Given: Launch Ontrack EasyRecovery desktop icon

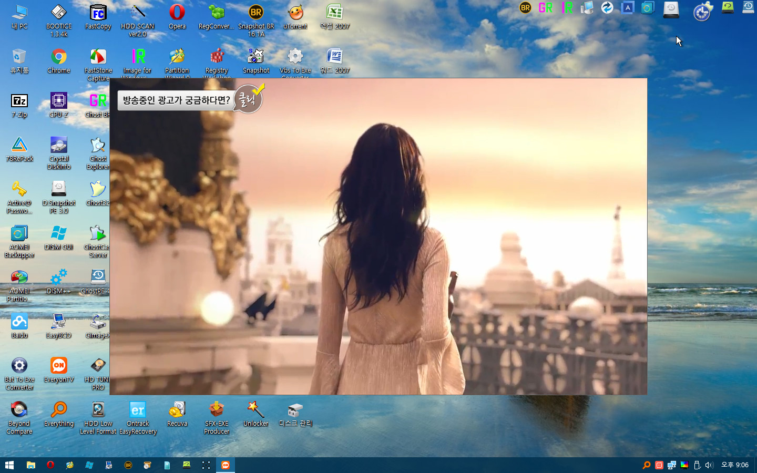Looking at the screenshot, I should 138,417.
